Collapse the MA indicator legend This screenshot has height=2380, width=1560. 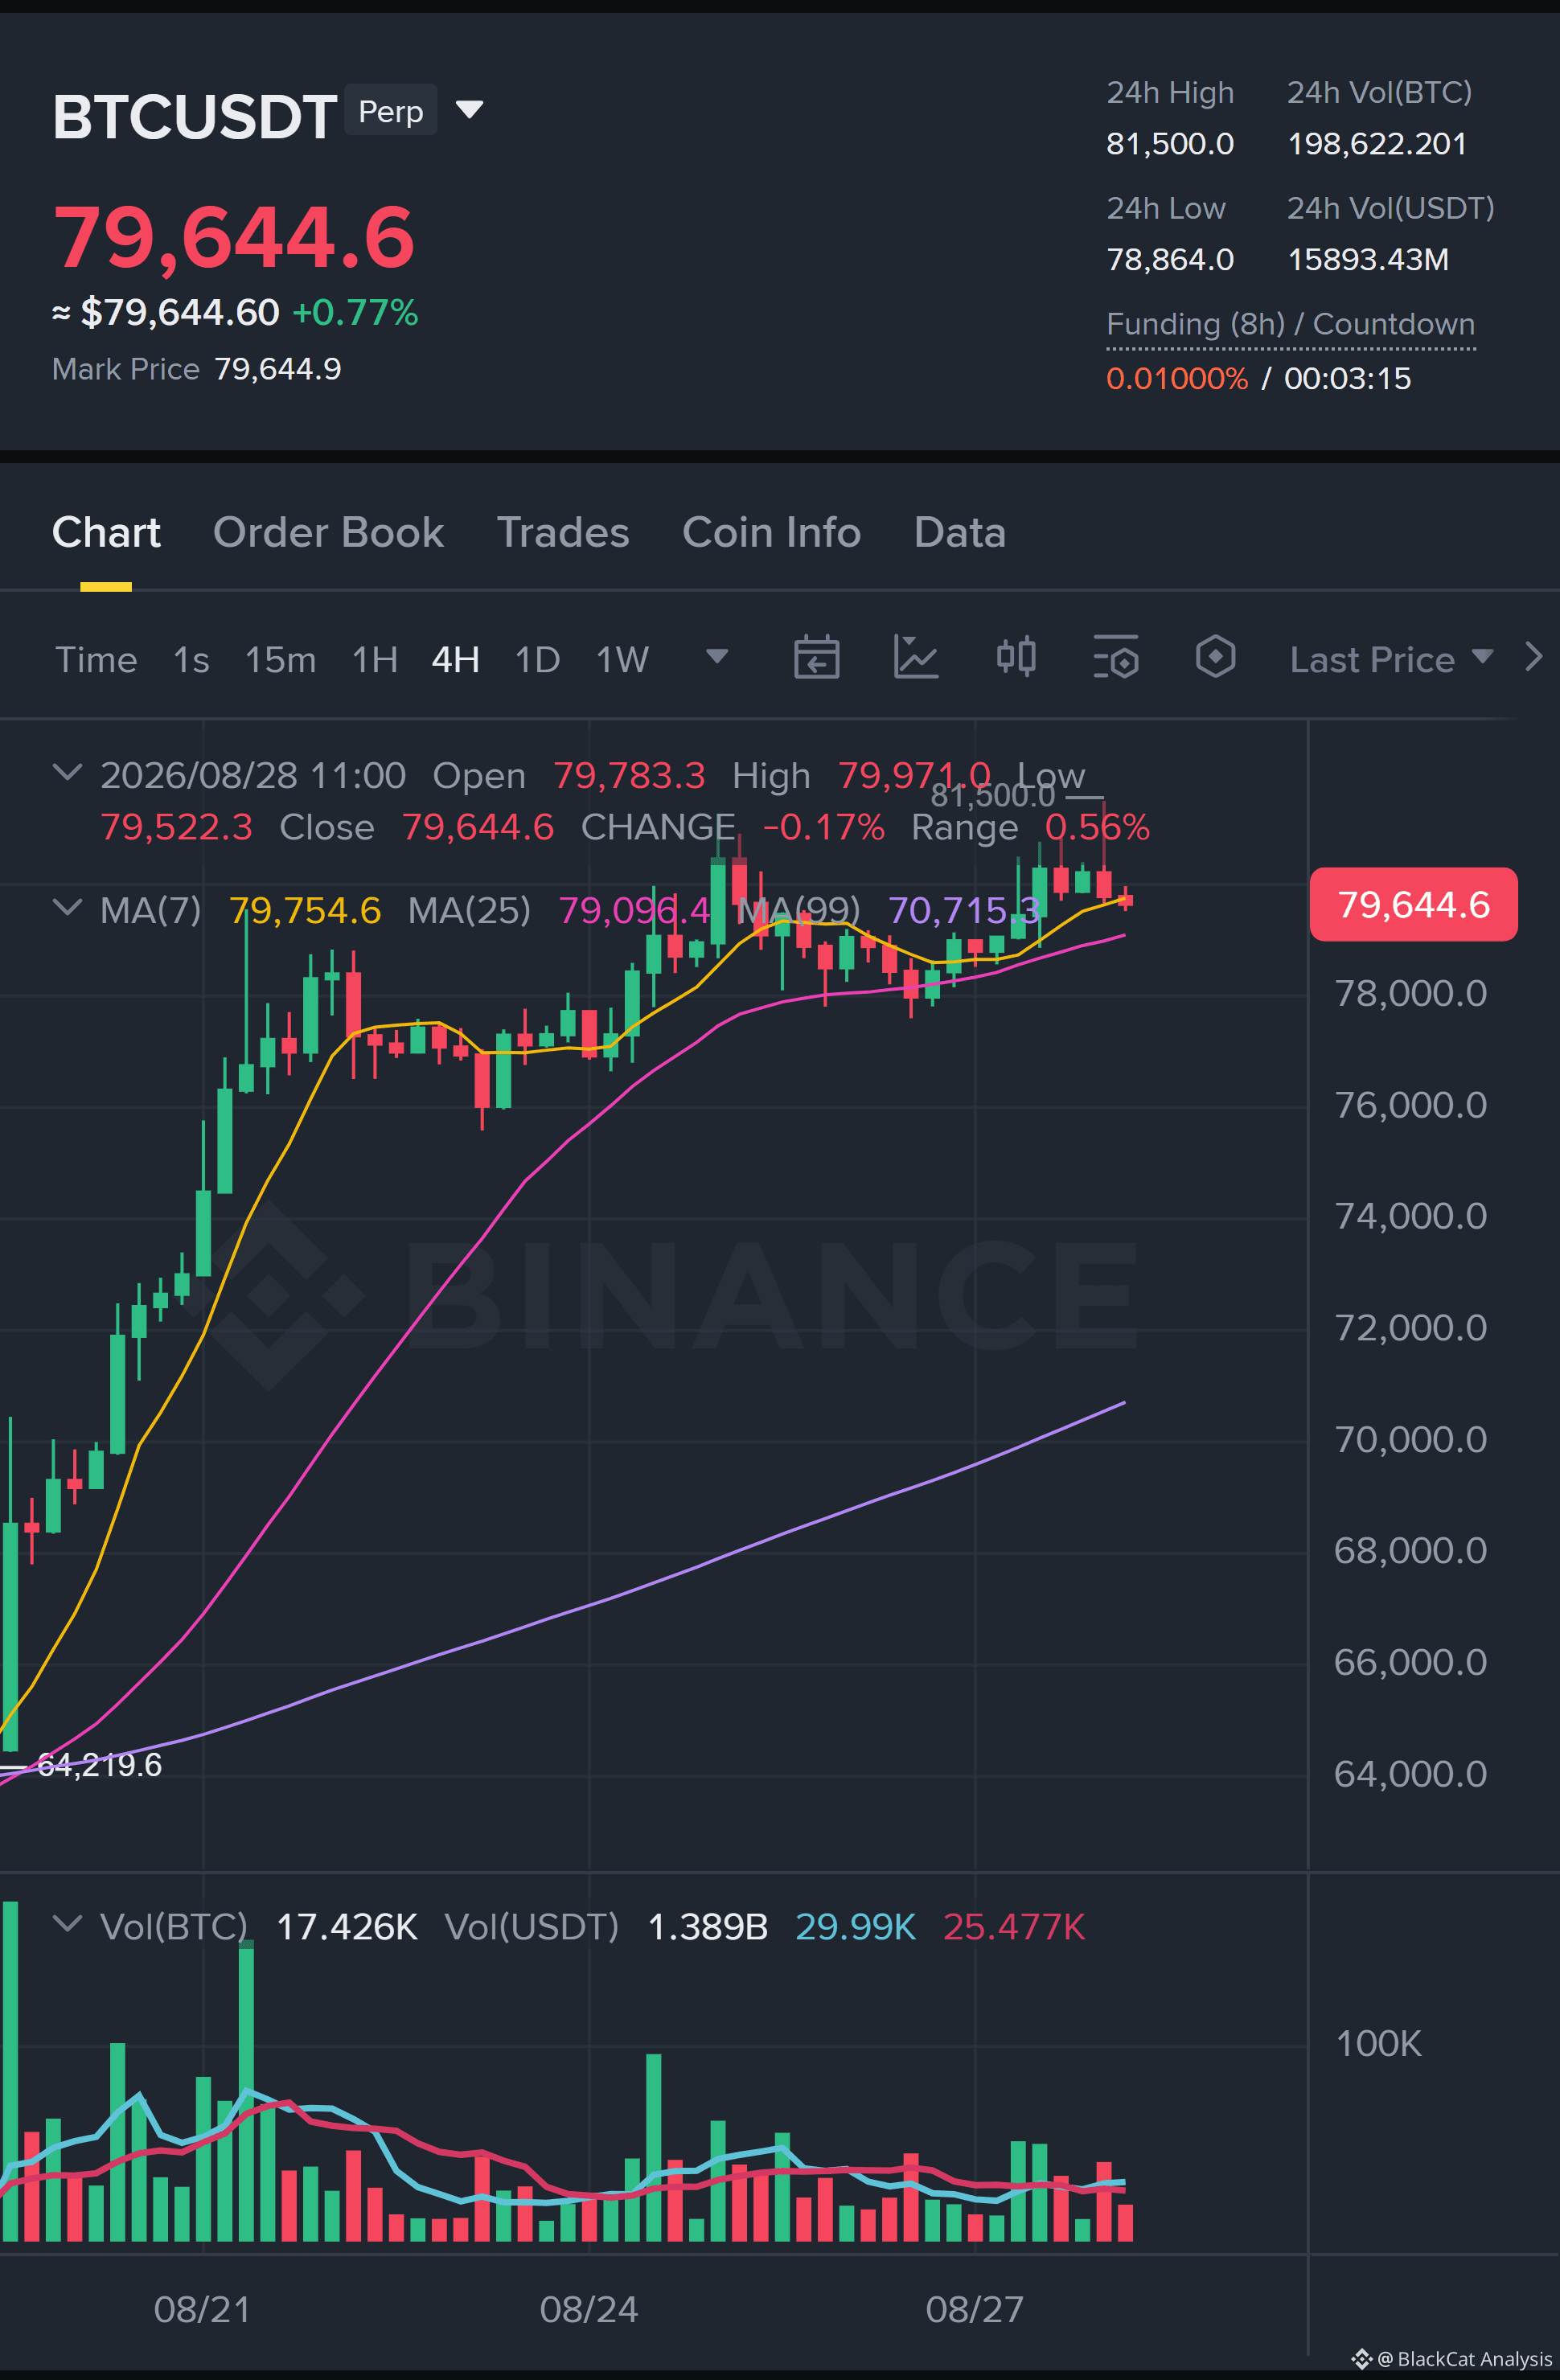[x=67, y=908]
